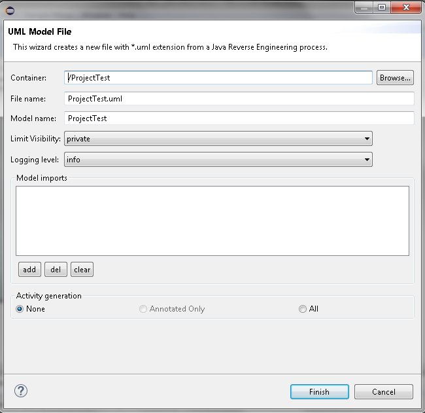Open the wizard help icon
Image resolution: width=425 pixels, height=413 pixels.
point(20,391)
